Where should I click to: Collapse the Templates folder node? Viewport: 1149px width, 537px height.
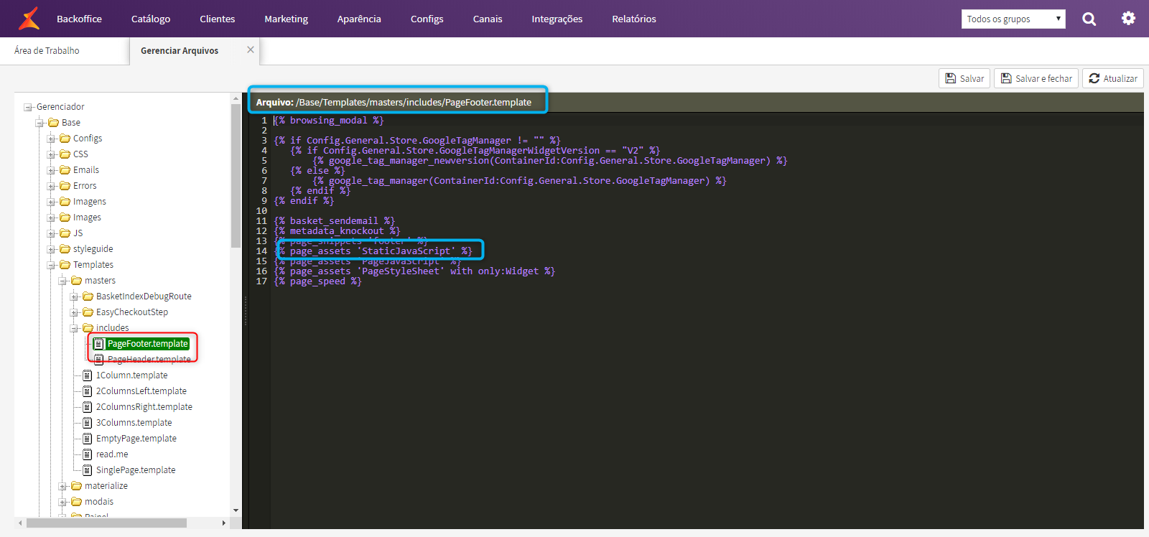coord(51,266)
